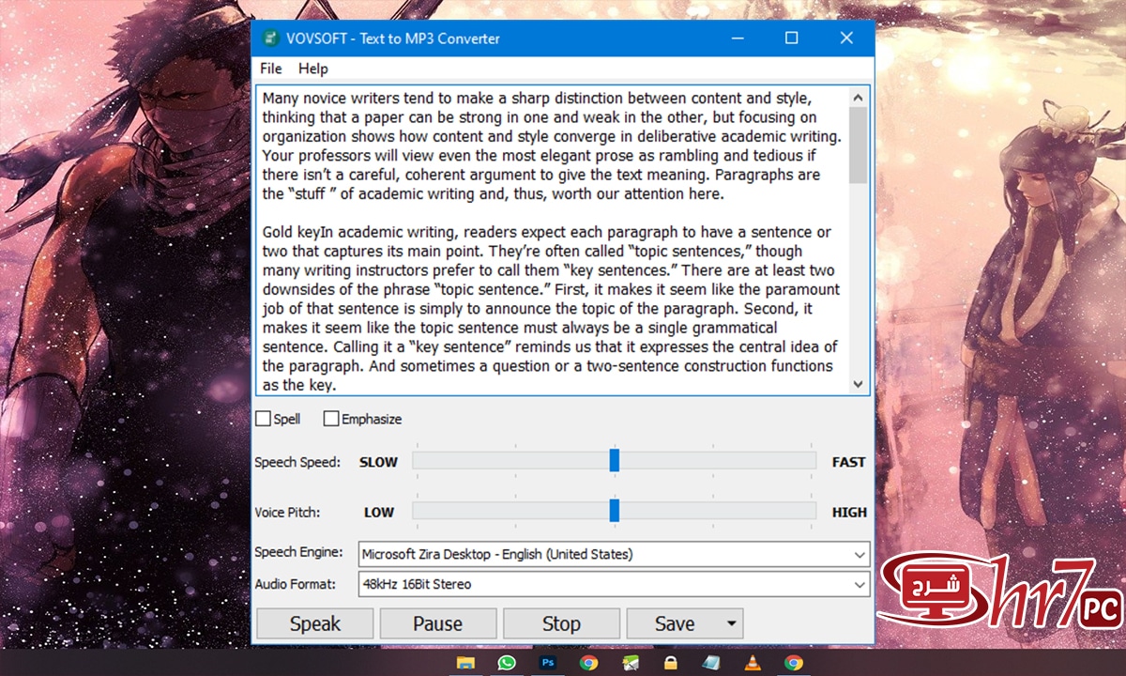1126x676 pixels.
Task: Click the padlock icon in the taskbar
Action: (x=670, y=663)
